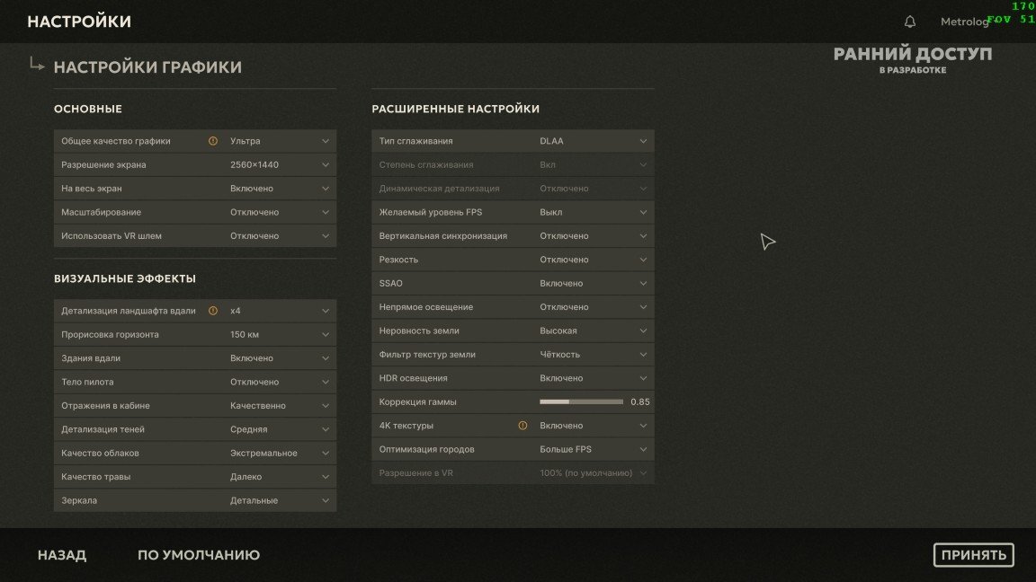Toggle the На весь экран setting
Viewport: 1036px width, 582px height.
click(195, 189)
